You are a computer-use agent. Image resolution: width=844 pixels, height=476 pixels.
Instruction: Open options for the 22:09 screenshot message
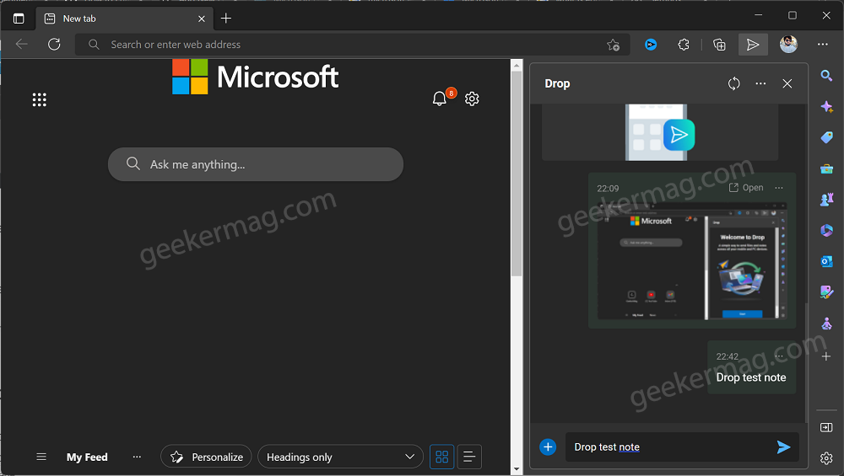click(x=779, y=188)
